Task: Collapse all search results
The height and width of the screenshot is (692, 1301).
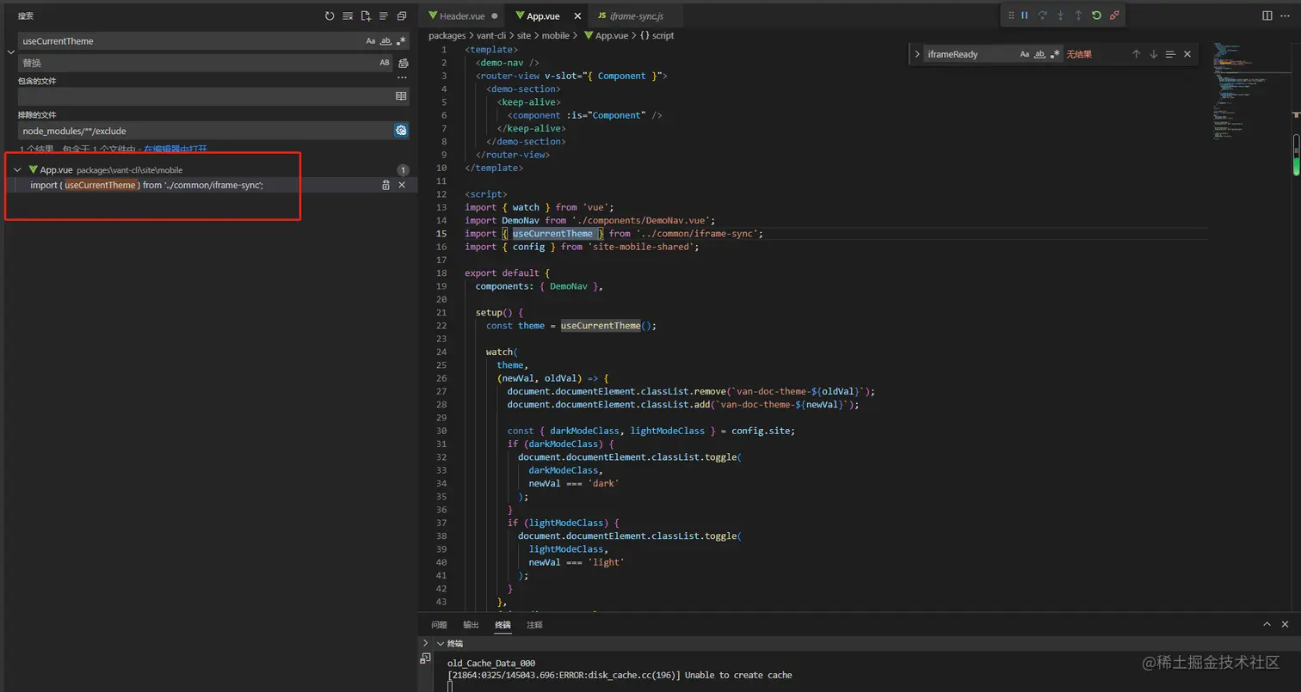Action: 402,15
